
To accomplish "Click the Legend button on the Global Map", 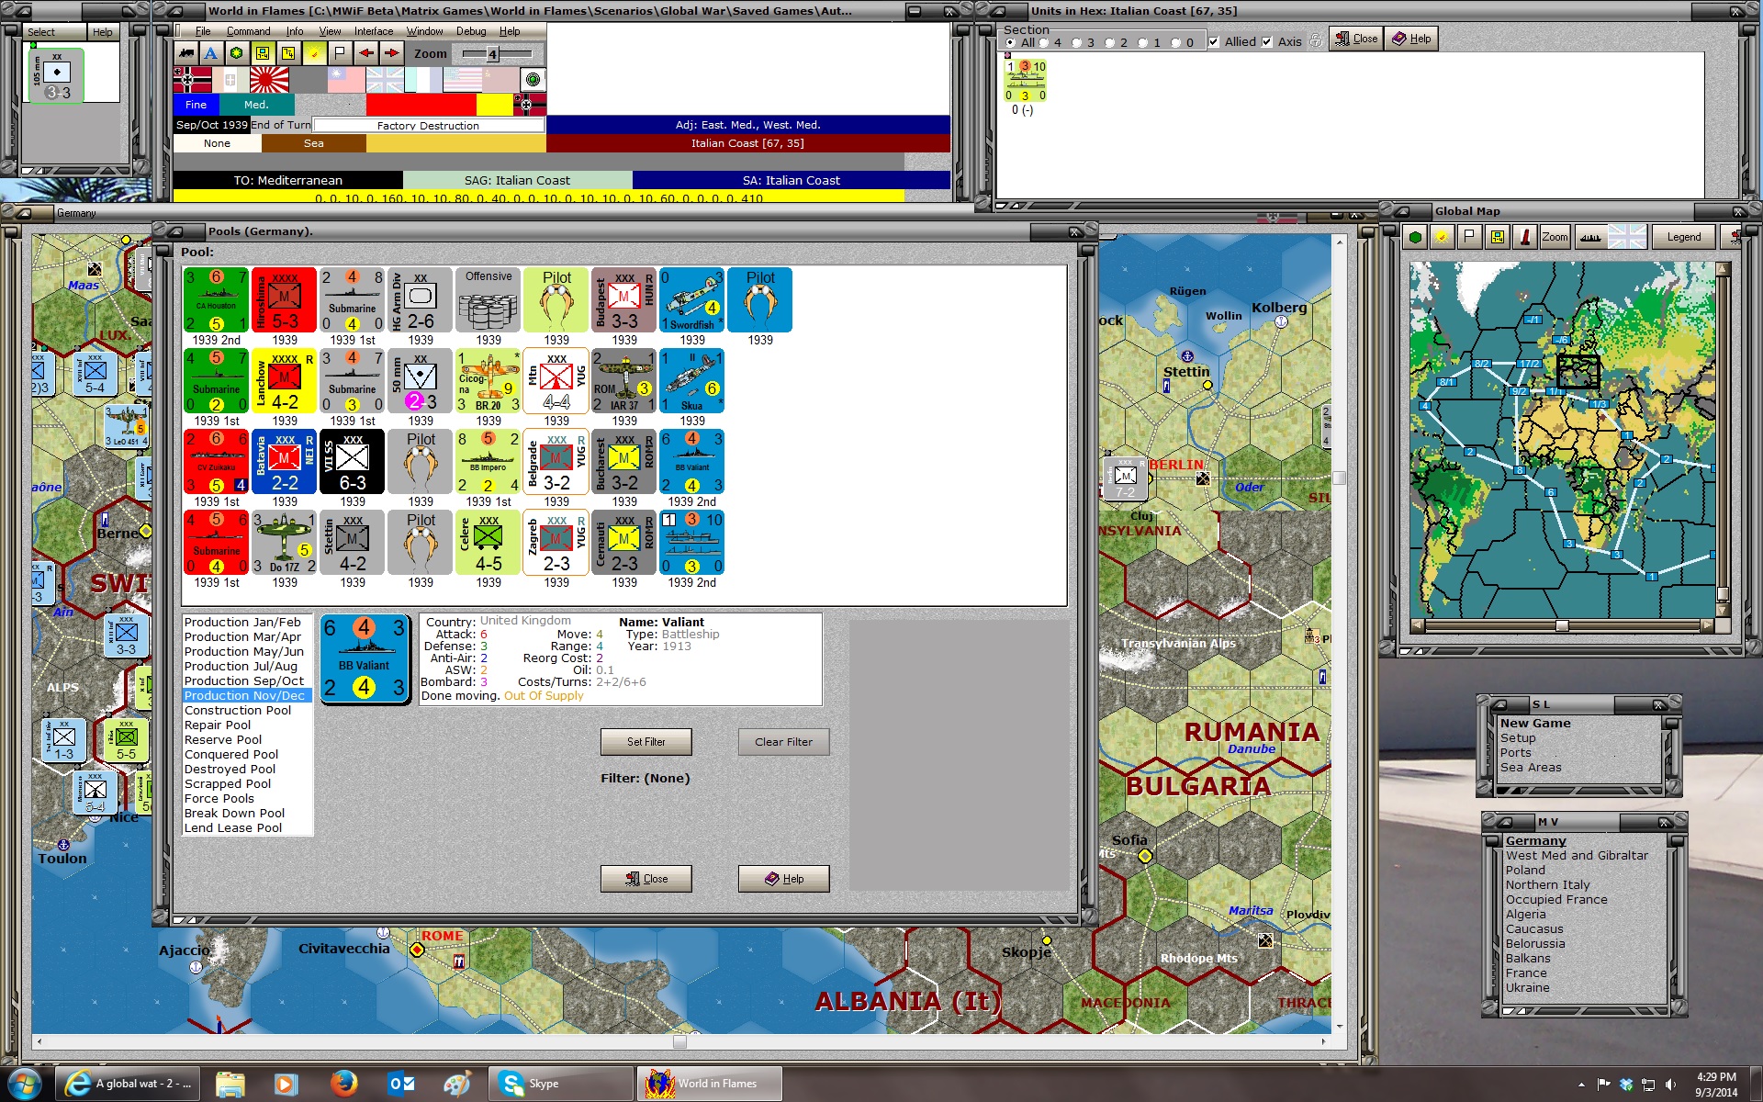I will point(1683,236).
